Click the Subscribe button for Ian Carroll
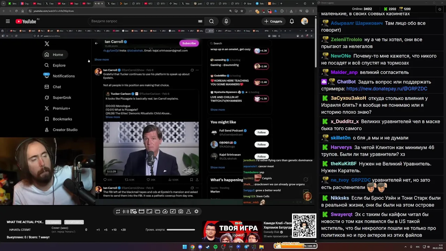 click(x=189, y=43)
